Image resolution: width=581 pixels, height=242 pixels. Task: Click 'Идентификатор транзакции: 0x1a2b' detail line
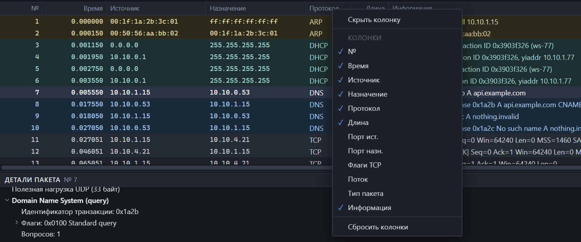point(80,212)
